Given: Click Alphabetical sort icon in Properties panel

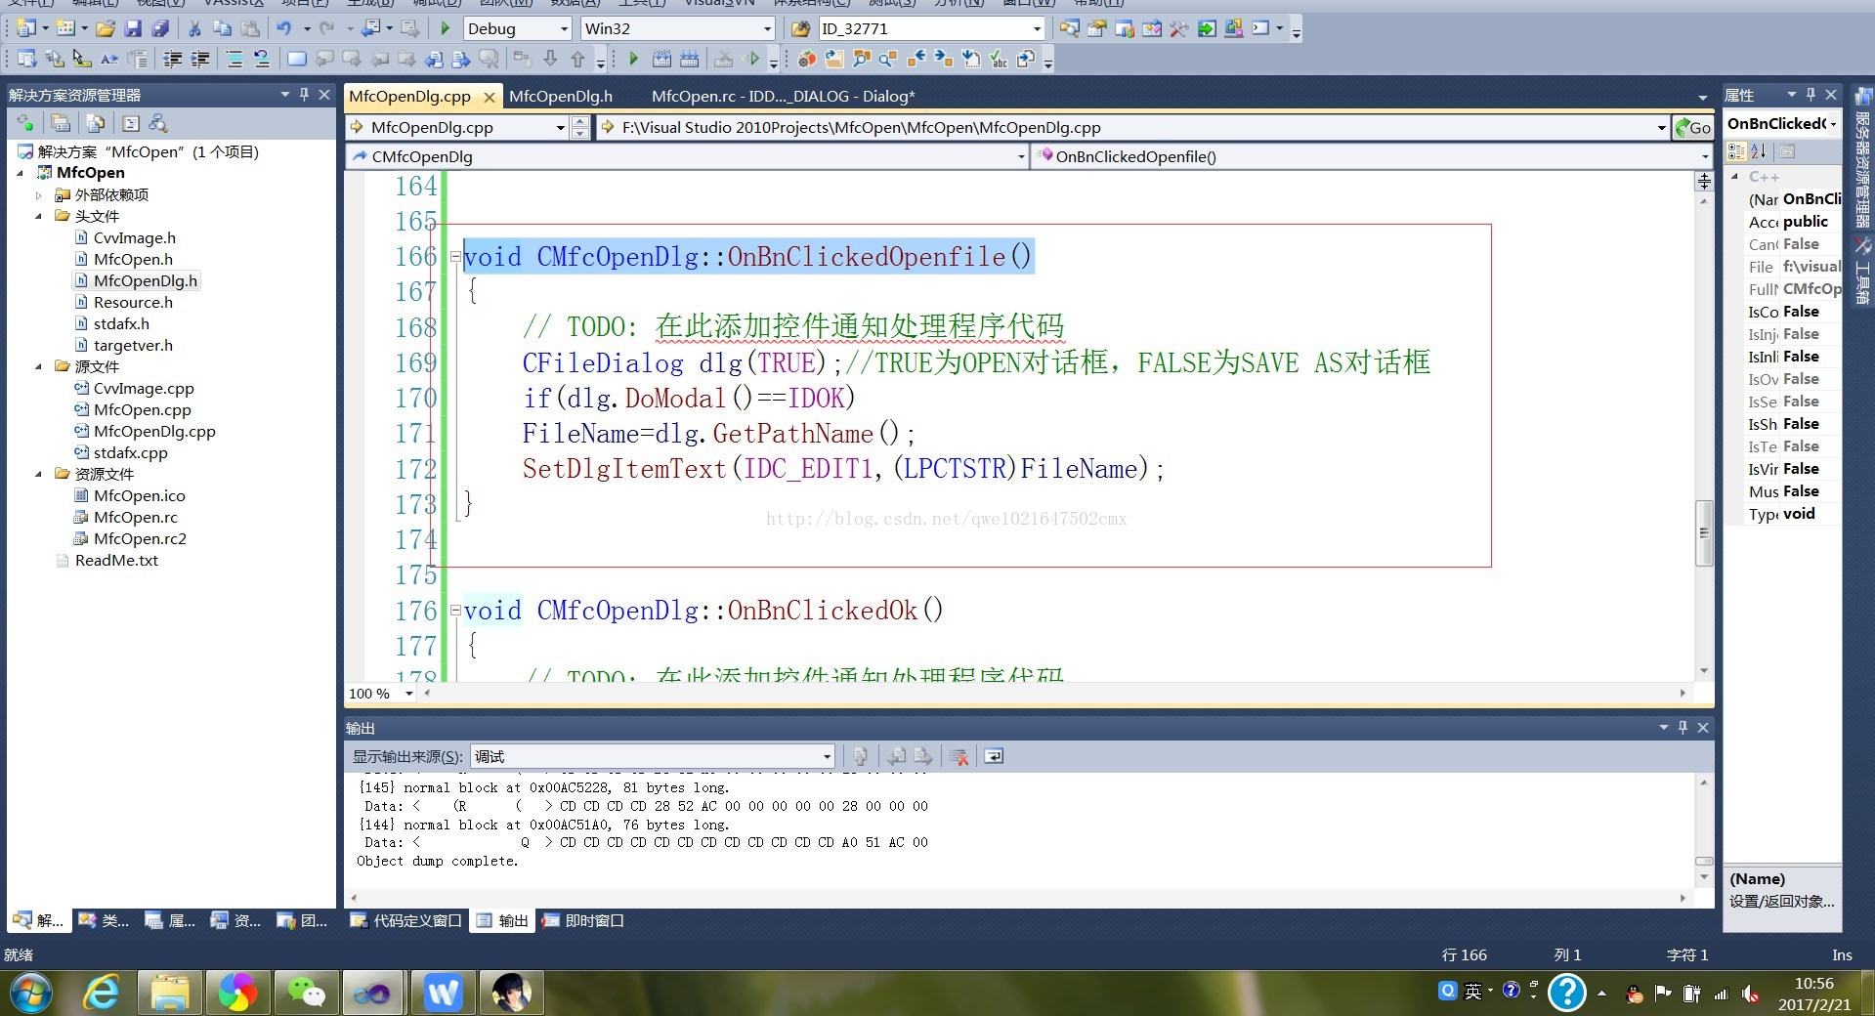Looking at the screenshot, I should pyautogui.click(x=1758, y=151).
